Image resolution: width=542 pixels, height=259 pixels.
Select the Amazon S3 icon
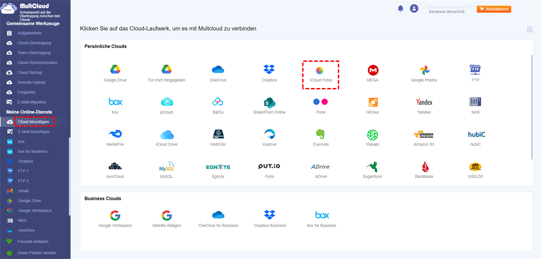pyautogui.click(x=424, y=134)
